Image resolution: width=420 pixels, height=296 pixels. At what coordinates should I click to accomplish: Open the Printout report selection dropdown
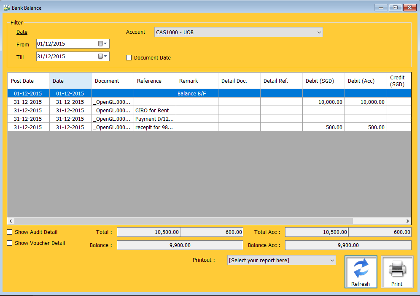coord(332,261)
